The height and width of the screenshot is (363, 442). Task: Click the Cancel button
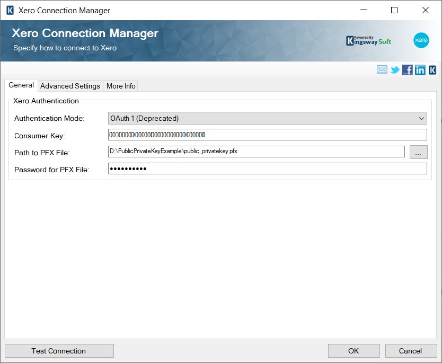[x=411, y=351]
